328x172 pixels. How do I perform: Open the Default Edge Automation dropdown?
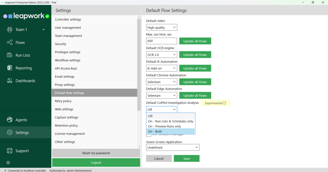coord(162,96)
